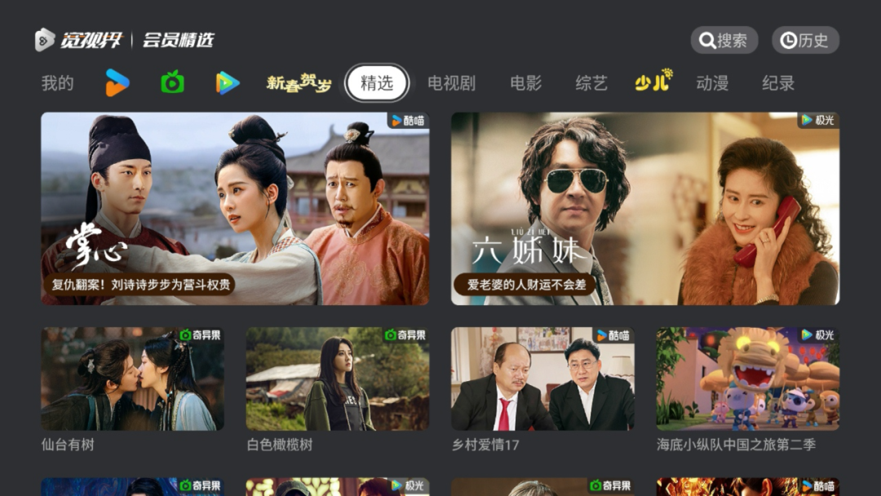The height and width of the screenshot is (496, 881).
Task: Open 海底小纵队中国之旅第二季 thumbnail
Action: click(x=748, y=379)
